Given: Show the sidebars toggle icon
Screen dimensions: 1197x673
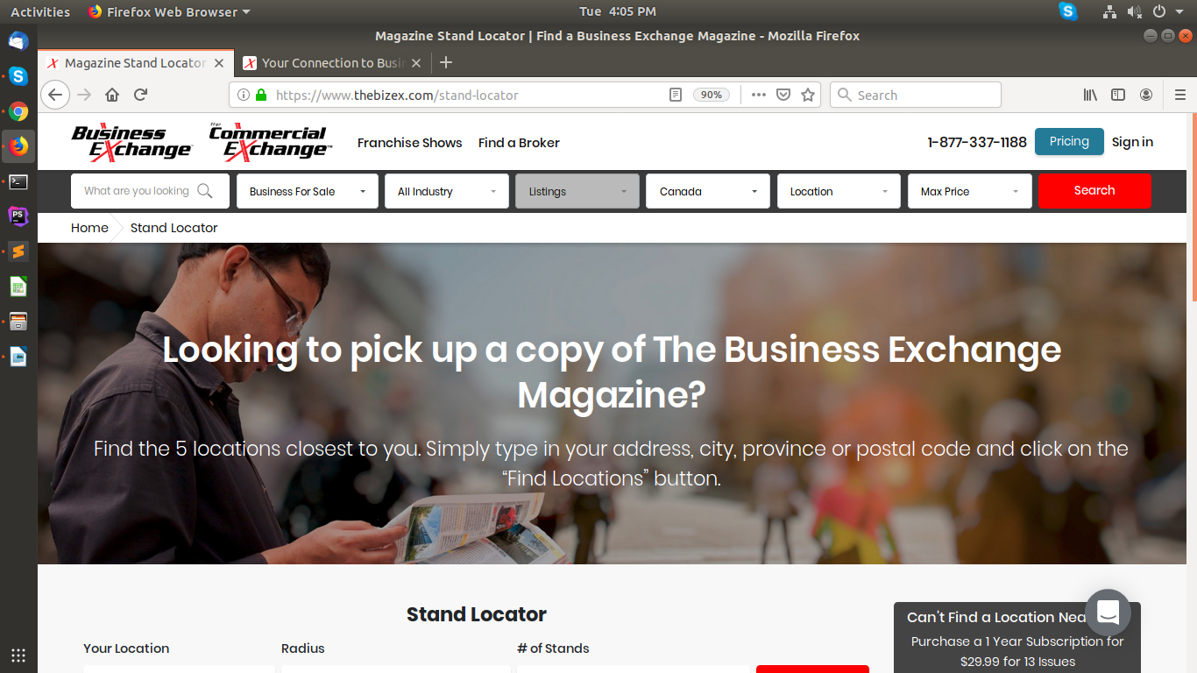Looking at the screenshot, I should (1118, 95).
